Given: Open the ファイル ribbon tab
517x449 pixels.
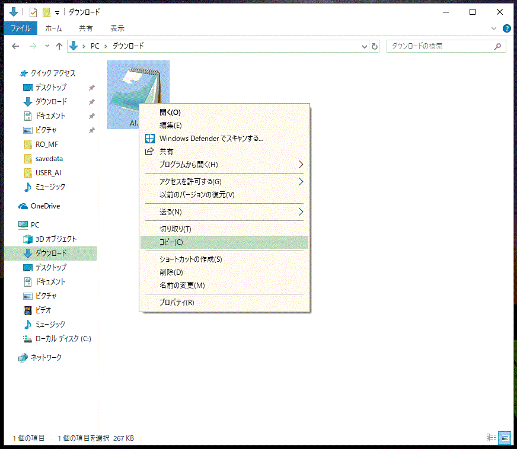Looking at the screenshot, I should (20, 28).
